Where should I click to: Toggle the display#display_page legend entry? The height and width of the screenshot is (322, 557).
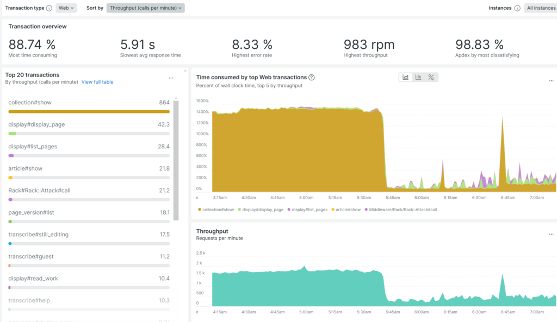coord(261,210)
